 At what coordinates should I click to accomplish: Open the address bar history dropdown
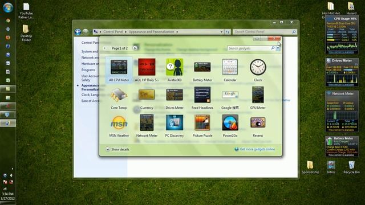[x=221, y=32]
